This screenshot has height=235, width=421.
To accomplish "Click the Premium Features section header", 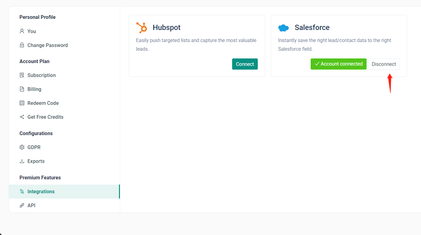I will pos(40,177).
